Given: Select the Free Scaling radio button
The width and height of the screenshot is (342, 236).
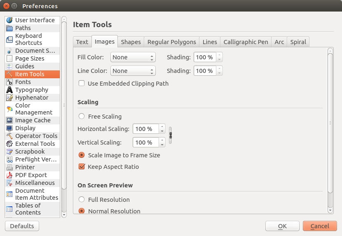Looking at the screenshot, I should tap(82, 117).
